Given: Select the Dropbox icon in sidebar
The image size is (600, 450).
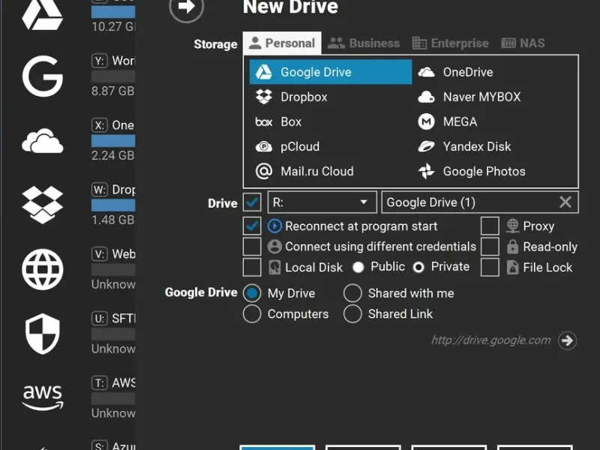Looking at the screenshot, I should [43, 205].
